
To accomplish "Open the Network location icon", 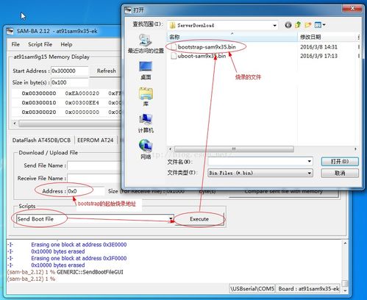I will tap(146, 149).
